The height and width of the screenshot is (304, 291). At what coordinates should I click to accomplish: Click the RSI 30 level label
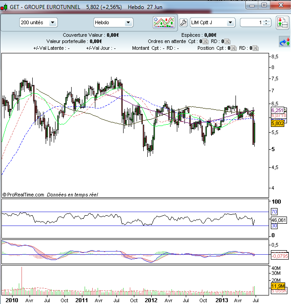pyautogui.click(x=274, y=226)
